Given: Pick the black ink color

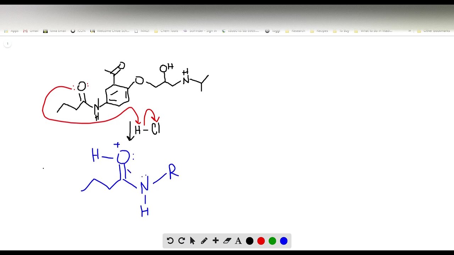Looking at the screenshot, I should pos(250,241).
